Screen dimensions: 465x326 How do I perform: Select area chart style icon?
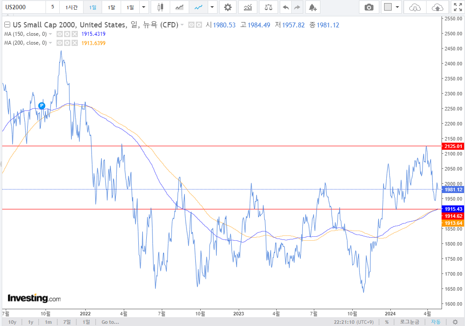[179, 7]
